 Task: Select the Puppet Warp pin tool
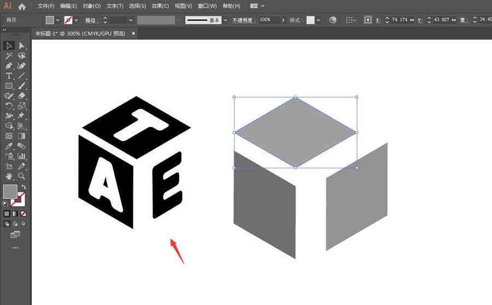[21, 116]
